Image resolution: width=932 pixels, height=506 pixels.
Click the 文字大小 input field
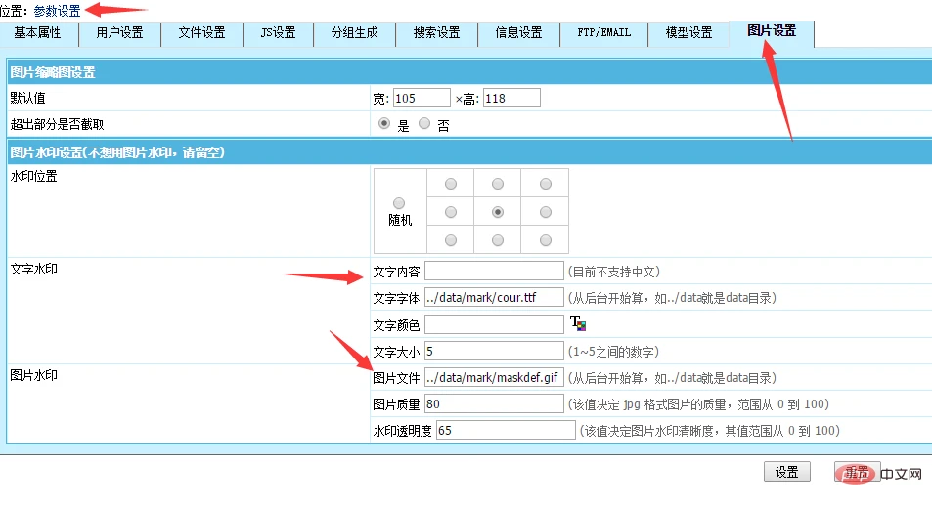click(x=494, y=351)
